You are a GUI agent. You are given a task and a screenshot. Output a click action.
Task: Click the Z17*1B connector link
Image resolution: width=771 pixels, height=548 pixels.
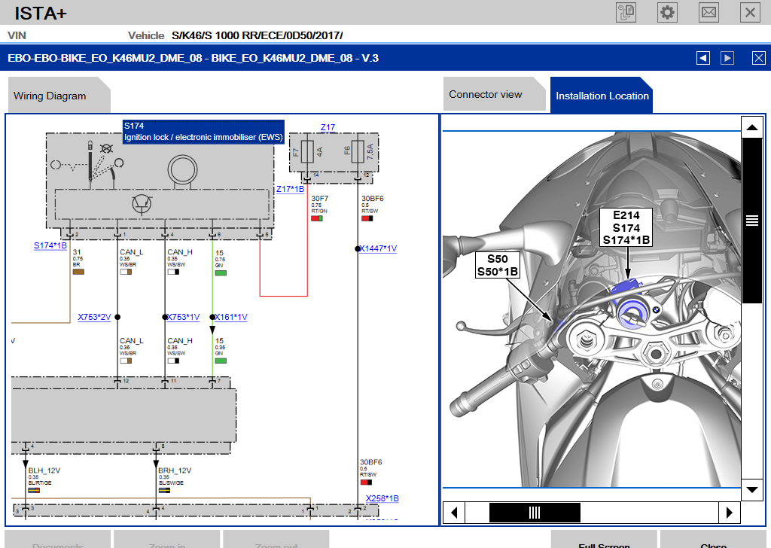coord(290,189)
